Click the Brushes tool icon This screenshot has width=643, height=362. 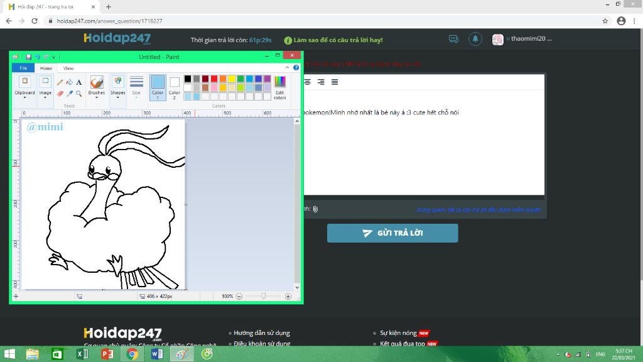coord(97,82)
